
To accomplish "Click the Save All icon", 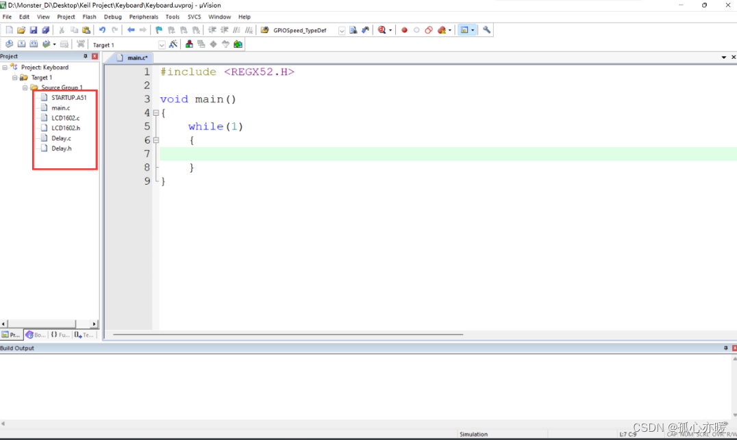I will pos(46,30).
